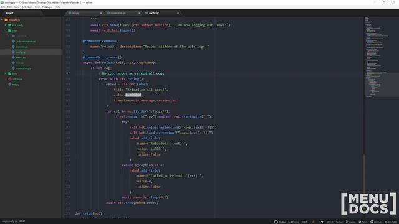Click the Episode 11 project folder icon
The height and width of the screenshot is (224, 399).
point(6,20)
